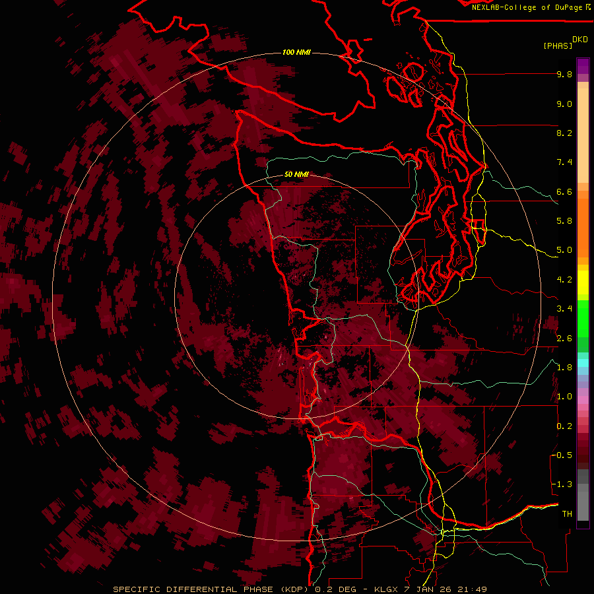
Task: Select the 5.8 scale value
Action: coord(564,221)
